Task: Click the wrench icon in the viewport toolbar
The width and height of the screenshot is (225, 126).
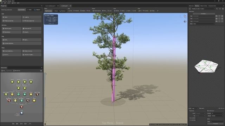Action: point(157,11)
